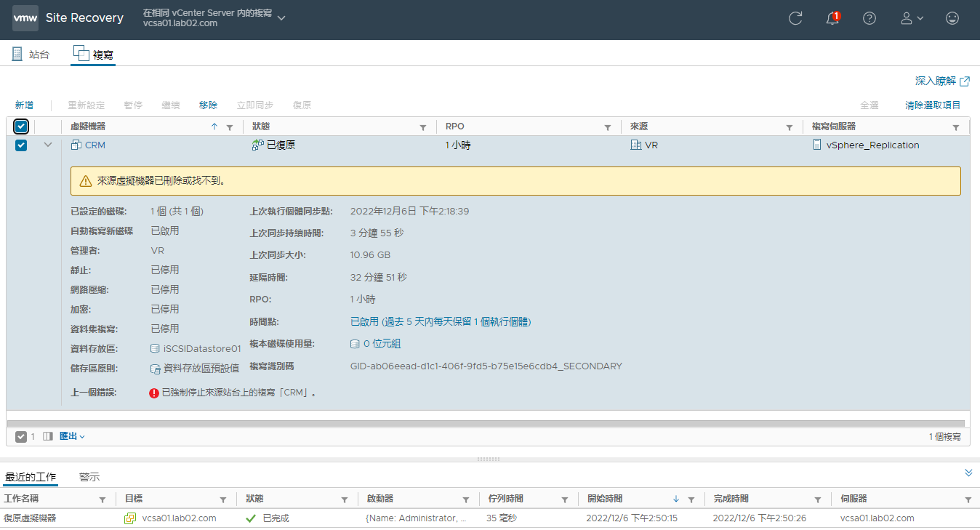
Task: Switch to the 警示 tab
Action: (x=89, y=477)
